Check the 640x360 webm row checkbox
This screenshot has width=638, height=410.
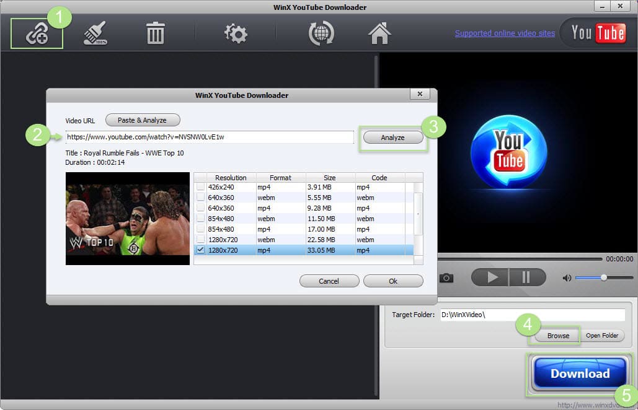click(201, 198)
